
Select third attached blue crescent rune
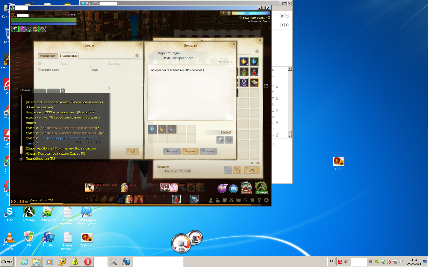(172, 129)
